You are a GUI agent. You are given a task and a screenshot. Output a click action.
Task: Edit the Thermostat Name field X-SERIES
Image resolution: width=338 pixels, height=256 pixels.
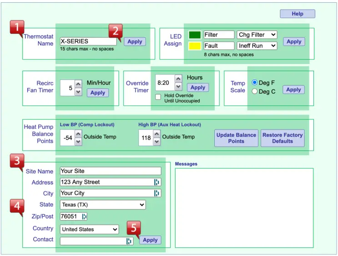point(88,41)
